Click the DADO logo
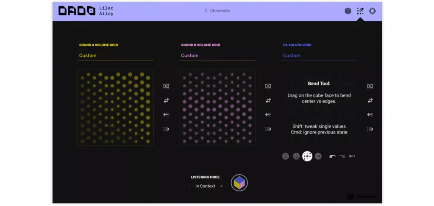 pyautogui.click(x=77, y=11)
